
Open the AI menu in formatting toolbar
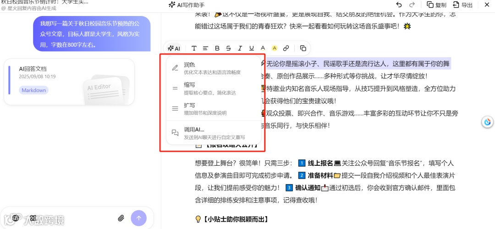coord(174,48)
